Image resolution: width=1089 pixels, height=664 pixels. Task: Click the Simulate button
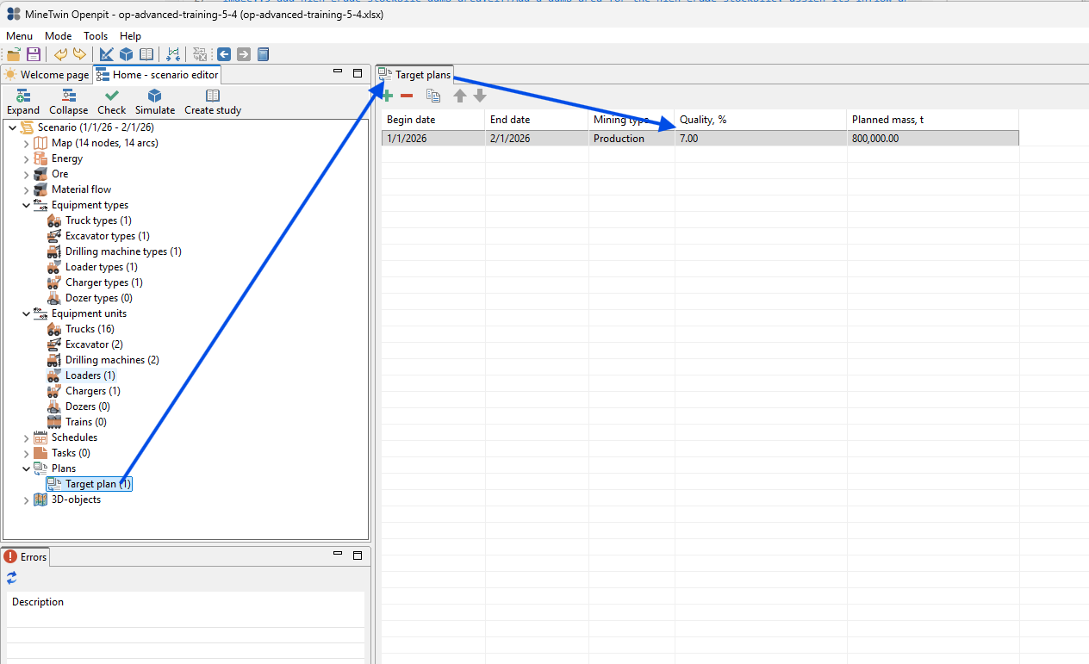155,102
